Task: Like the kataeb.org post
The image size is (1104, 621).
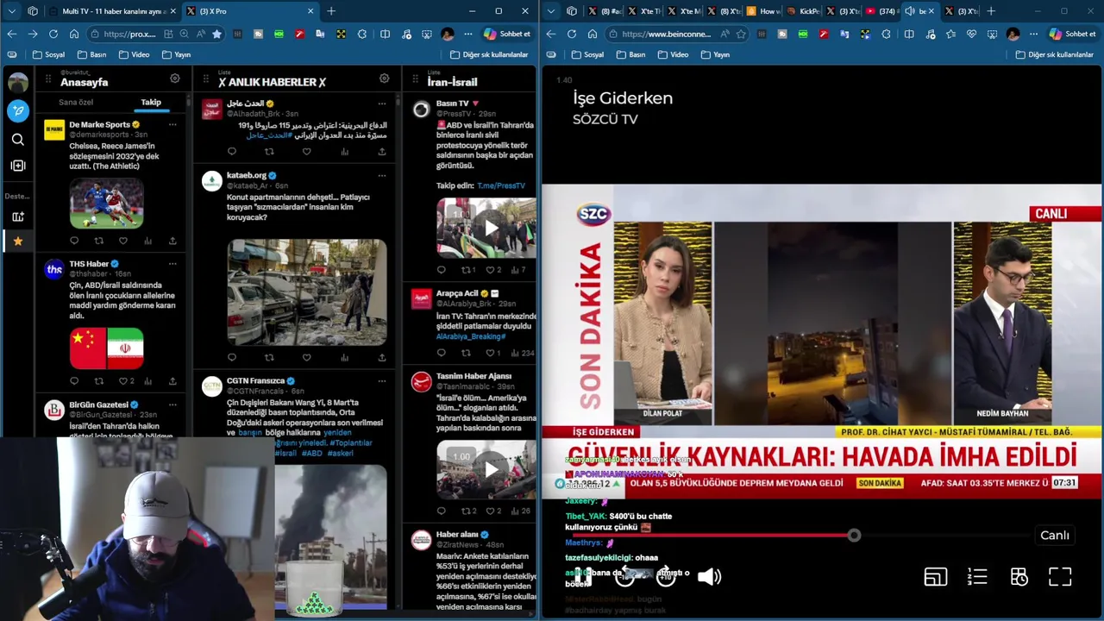Action: (x=306, y=357)
